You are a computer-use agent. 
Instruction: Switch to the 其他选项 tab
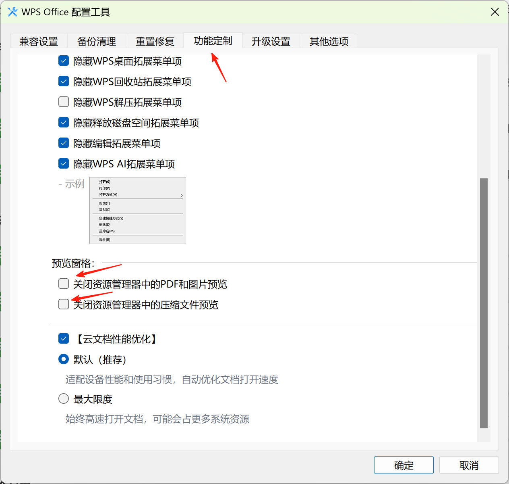329,41
